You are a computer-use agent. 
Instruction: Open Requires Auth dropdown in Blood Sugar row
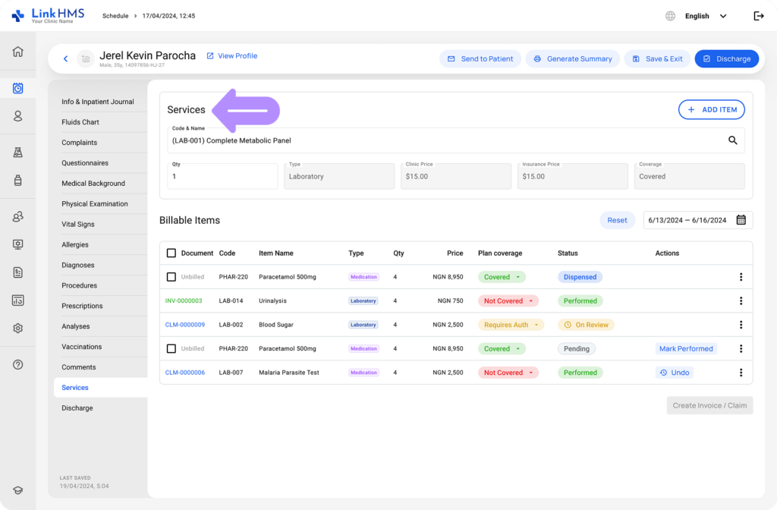[511, 325]
